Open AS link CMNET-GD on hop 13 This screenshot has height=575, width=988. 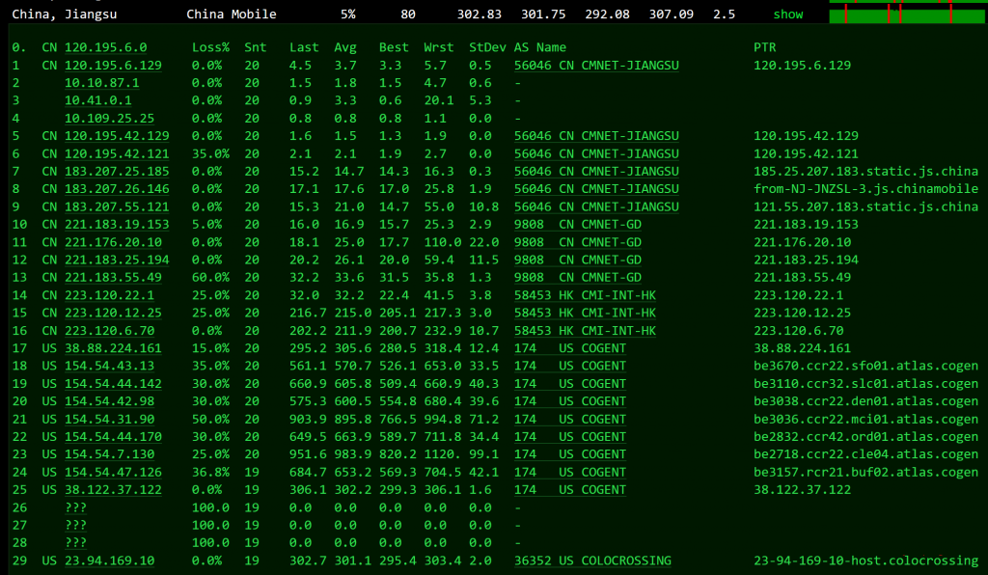[x=578, y=277]
